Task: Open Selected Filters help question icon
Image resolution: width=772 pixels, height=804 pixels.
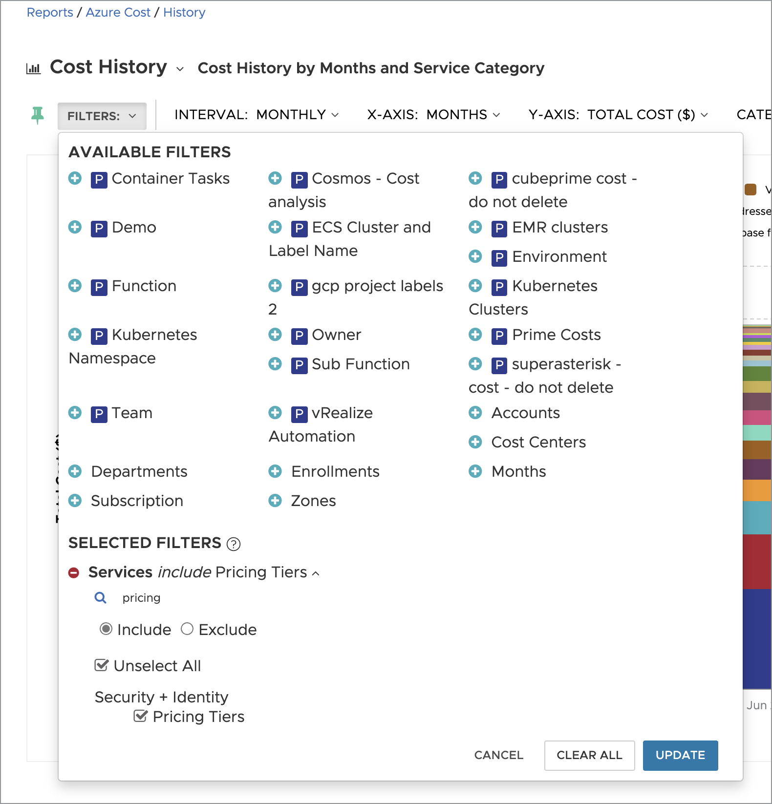Action: [x=234, y=544]
